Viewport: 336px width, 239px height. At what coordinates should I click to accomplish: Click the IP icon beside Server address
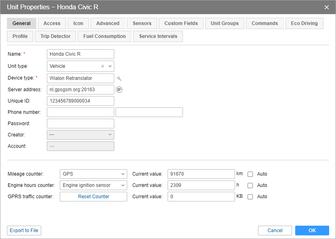point(119,90)
